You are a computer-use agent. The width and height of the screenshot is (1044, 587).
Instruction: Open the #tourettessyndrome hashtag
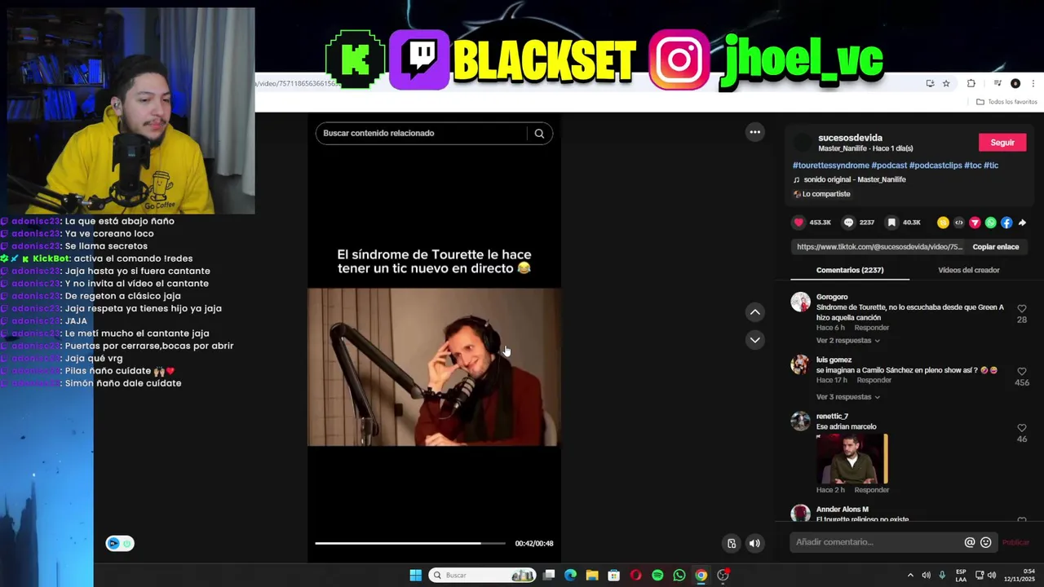830,166
